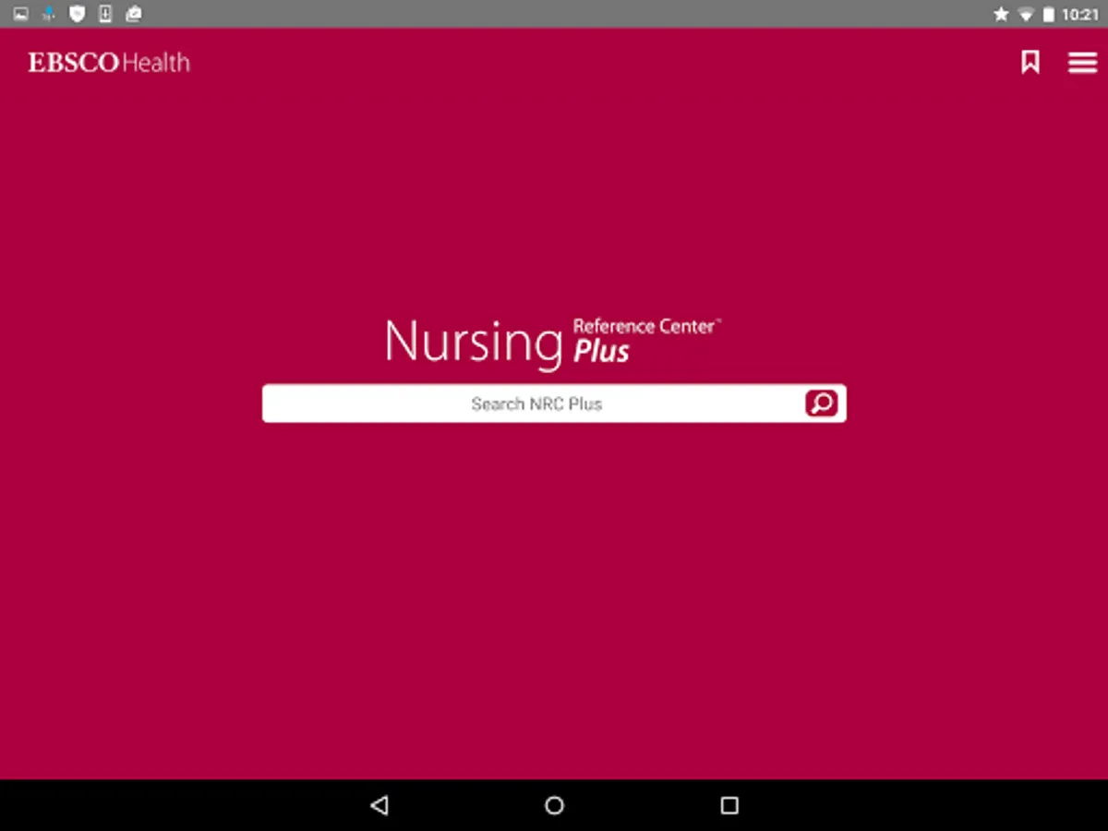Focus the Search NRC Plus field
Image resolution: width=1108 pixels, height=831 pixels.
[x=554, y=403]
